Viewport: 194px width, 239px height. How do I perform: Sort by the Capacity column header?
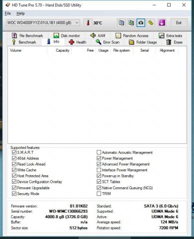[x=59, y=50]
